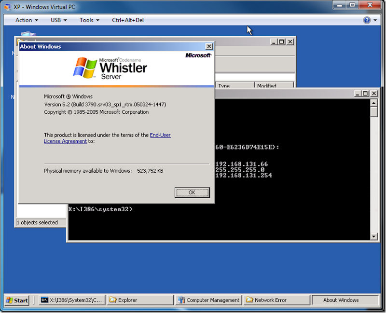This screenshot has height=313, width=386.
Task: Minimize the Windows Virtual PC window
Action: [340, 5]
